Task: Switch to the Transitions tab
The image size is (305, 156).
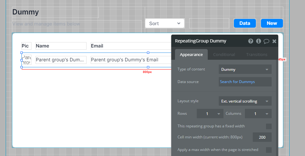Action: click(x=257, y=55)
